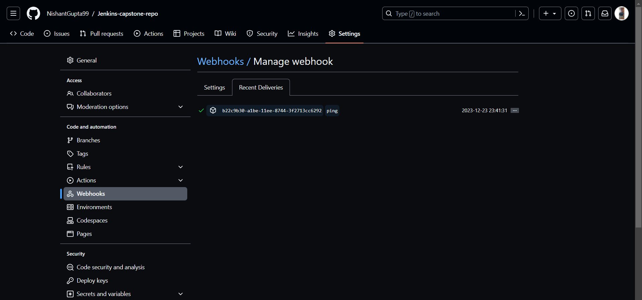Expand Moderation options section
The image size is (642, 300).
(x=181, y=107)
